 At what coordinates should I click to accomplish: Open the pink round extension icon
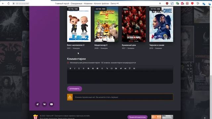182,4
